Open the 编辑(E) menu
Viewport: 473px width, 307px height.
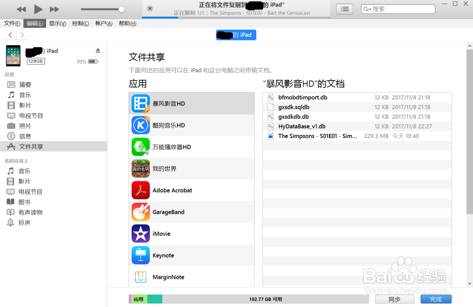(35, 23)
